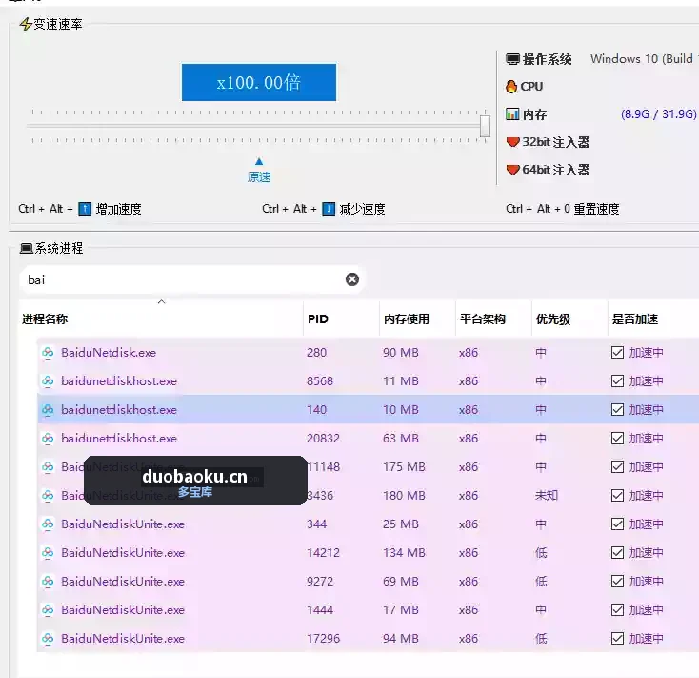Click the 未知 priority cell
This screenshot has width=699, height=678.
547,496
